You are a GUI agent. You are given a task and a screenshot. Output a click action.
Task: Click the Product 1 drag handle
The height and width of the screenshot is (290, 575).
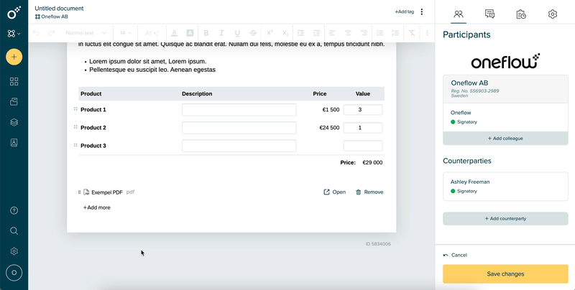(x=75, y=109)
